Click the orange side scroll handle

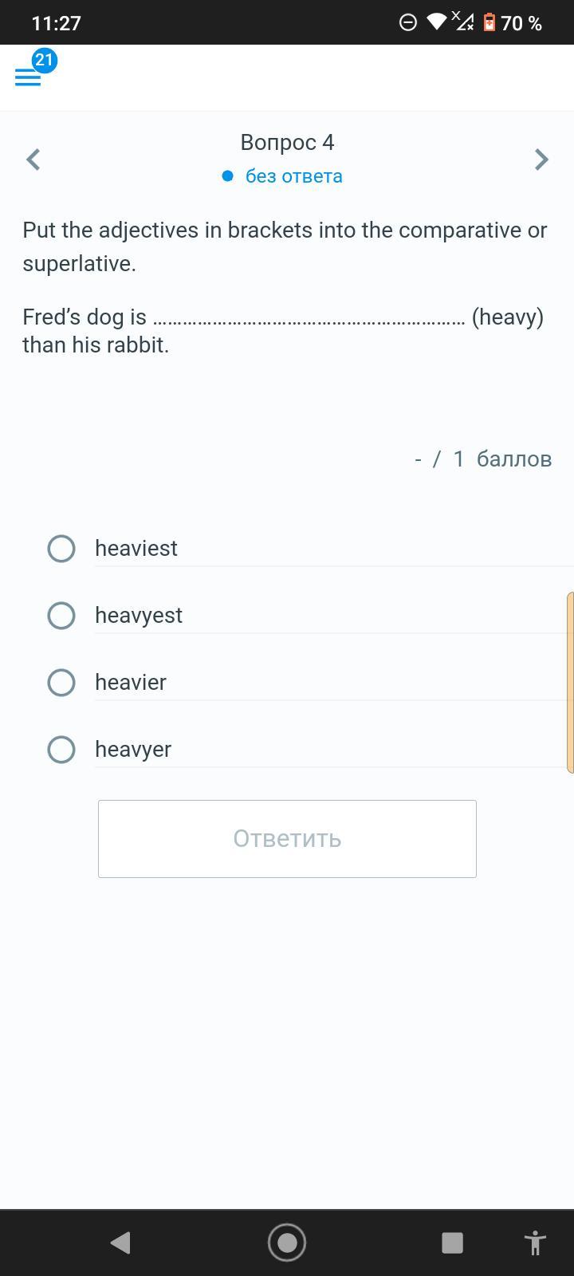coord(569,683)
